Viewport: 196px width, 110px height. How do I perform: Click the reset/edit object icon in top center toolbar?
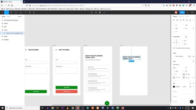pyautogui.click(x=92, y=13)
